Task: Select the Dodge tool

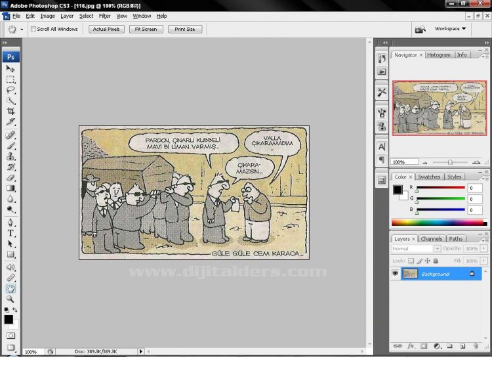Action: (x=10, y=209)
